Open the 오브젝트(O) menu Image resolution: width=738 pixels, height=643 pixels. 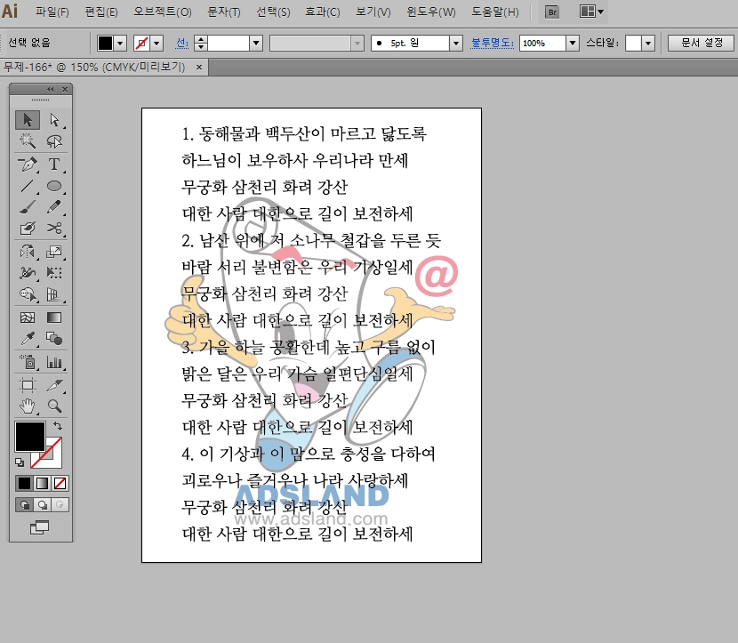(163, 12)
